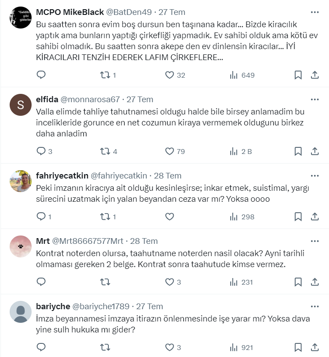Like bariyche's tweet
The height and width of the screenshot is (357, 329).
pos(170,347)
